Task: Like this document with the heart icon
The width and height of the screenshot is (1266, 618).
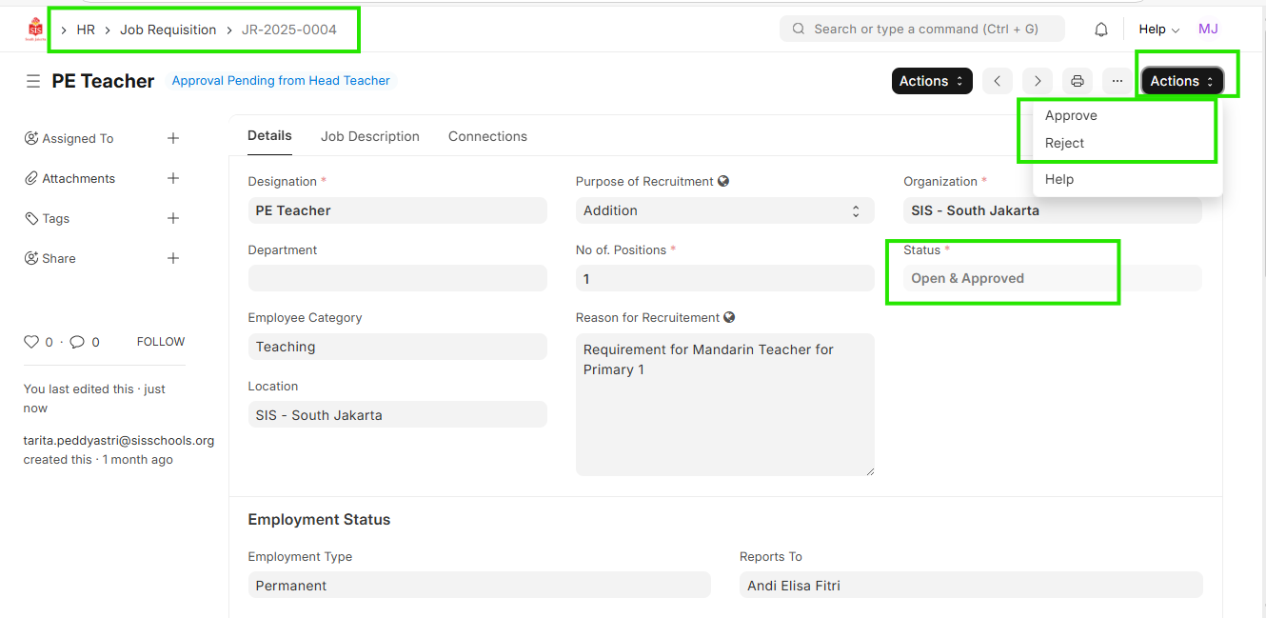Action: (31, 342)
